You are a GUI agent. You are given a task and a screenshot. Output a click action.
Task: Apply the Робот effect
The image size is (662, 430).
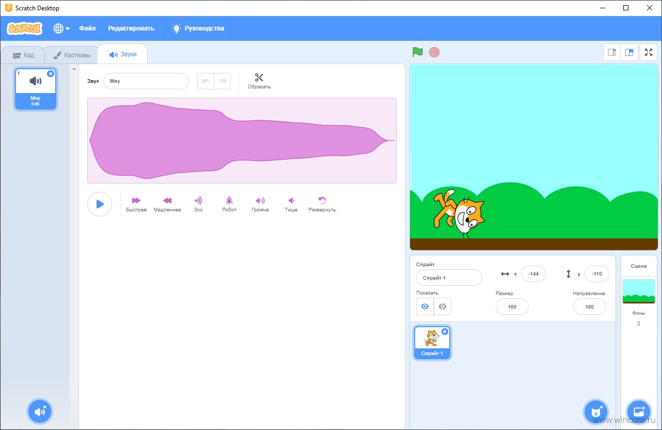click(x=229, y=204)
